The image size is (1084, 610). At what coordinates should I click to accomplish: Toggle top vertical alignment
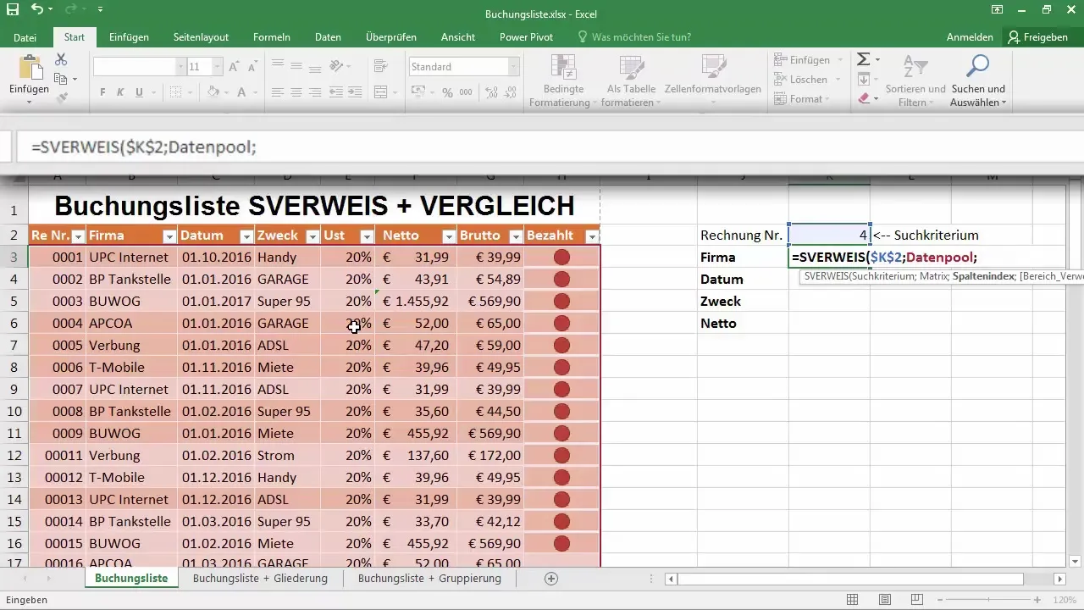277,66
